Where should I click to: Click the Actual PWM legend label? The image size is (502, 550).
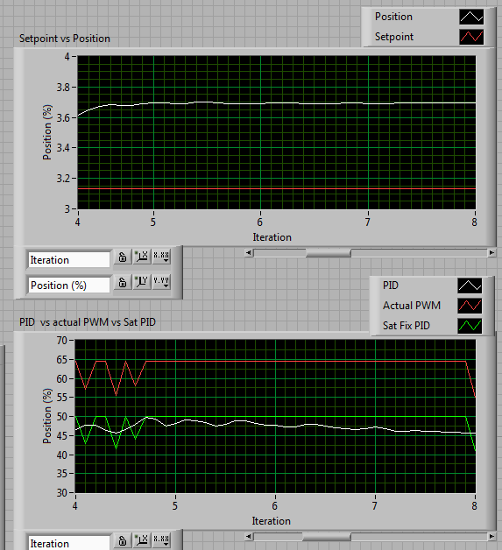[x=412, y=306]
